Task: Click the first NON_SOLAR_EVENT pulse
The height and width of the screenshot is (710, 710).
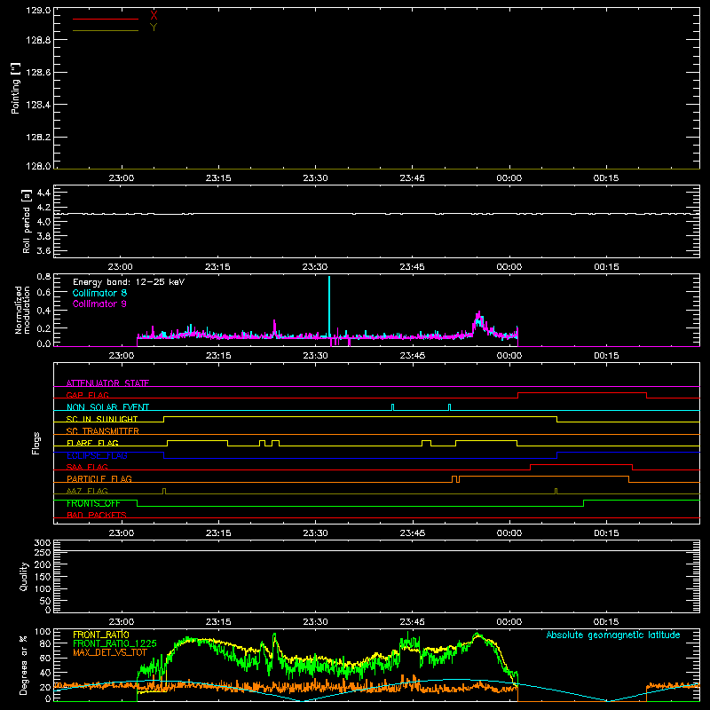Action: coord(392,407)
